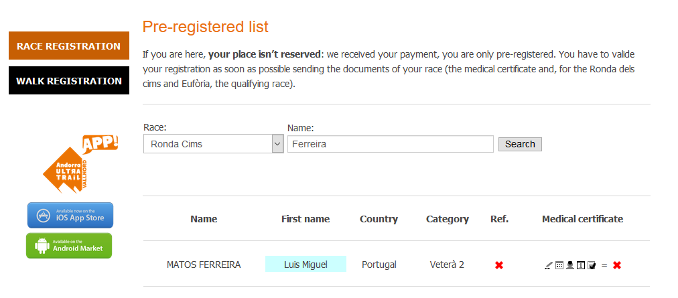
Task: Open the iOS App Store download link
Action: pos(70,216)
